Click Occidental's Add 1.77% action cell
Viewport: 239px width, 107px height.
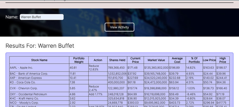[98, 94]
